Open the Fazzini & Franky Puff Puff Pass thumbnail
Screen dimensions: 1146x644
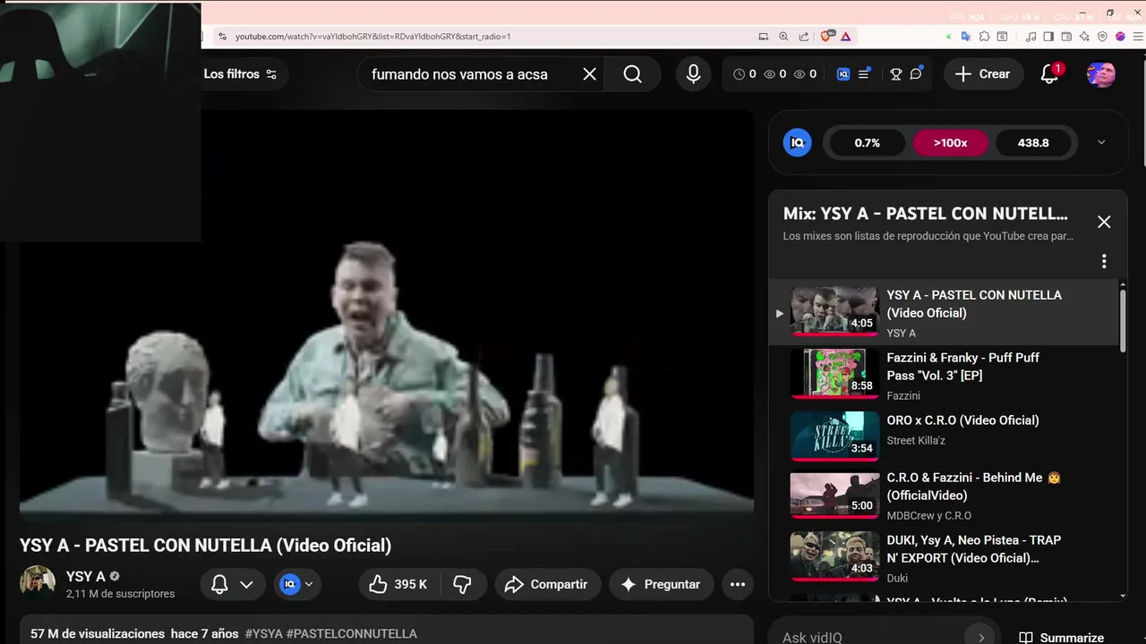(834, 373)
